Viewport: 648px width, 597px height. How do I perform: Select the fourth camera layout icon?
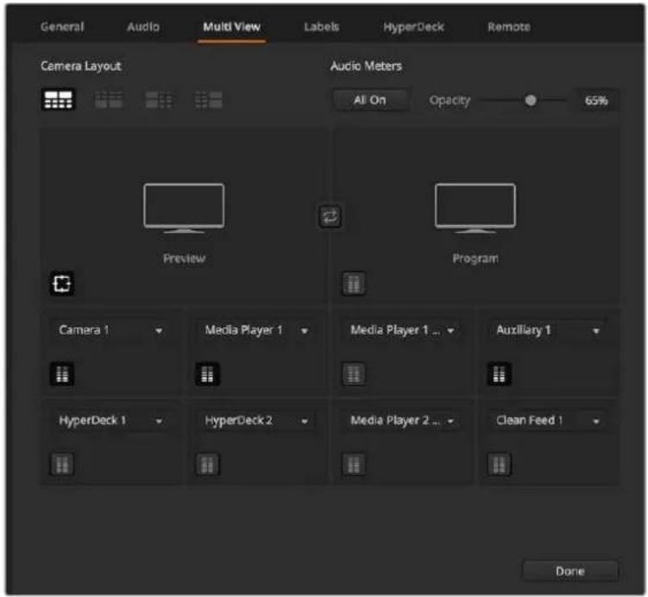point(209,99)
